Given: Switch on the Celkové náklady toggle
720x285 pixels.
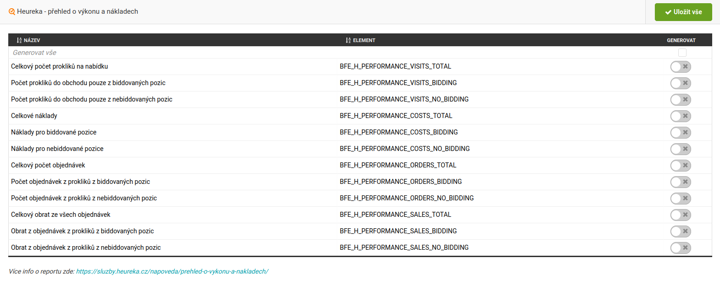Looking at the screenshot, I should tap(681, 116).
